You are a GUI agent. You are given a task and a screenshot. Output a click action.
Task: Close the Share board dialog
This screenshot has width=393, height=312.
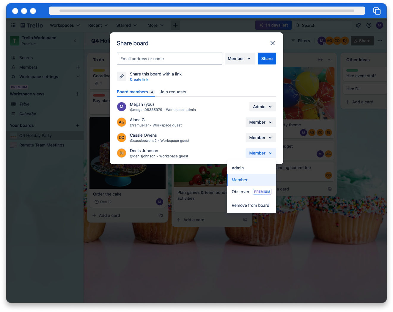click(x=273, y=43)
